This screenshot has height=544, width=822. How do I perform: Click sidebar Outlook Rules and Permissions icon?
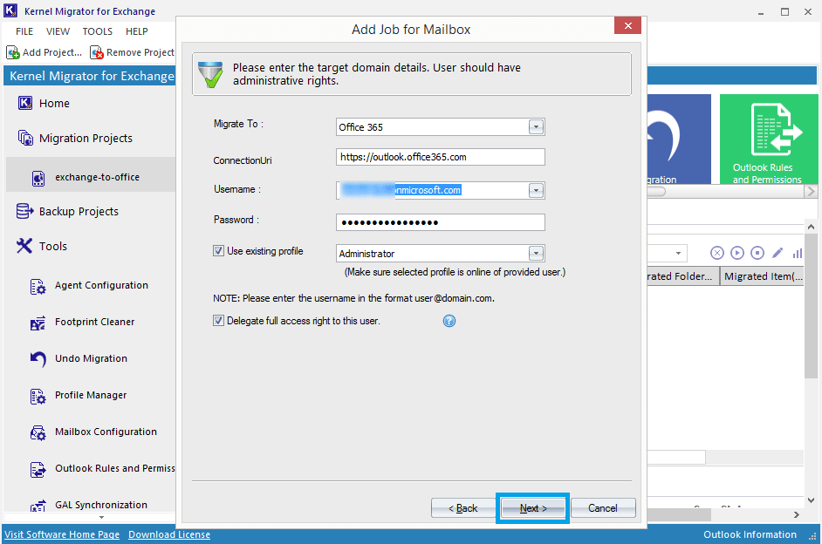tap(38, 470)
